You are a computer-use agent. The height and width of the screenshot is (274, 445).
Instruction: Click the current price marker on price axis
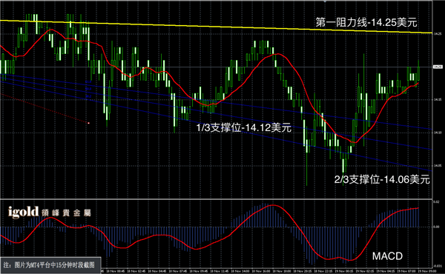tap(438, 67)
